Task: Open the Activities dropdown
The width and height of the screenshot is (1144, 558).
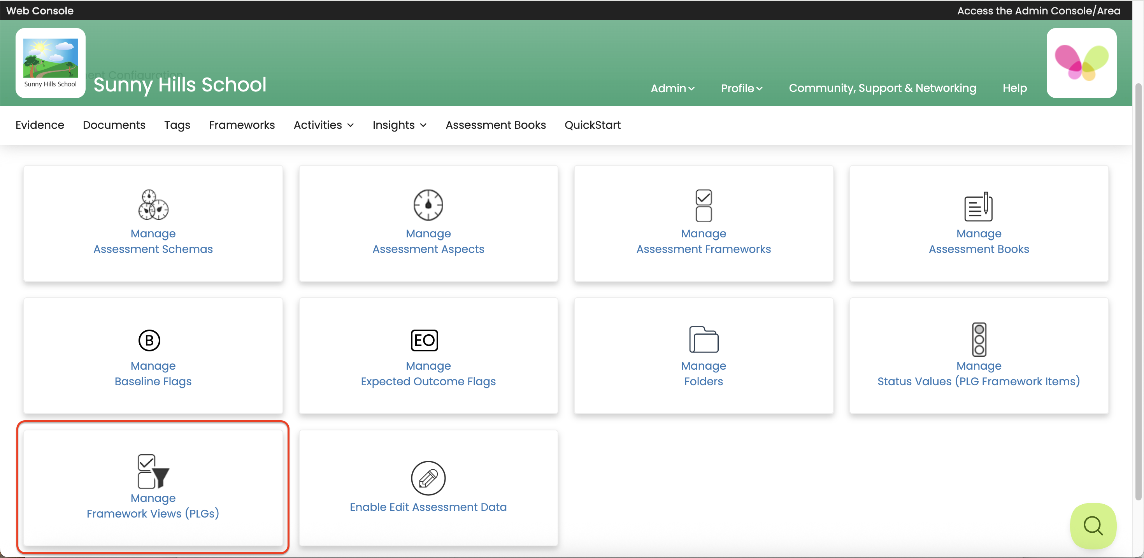Action: tap(324, 125)
